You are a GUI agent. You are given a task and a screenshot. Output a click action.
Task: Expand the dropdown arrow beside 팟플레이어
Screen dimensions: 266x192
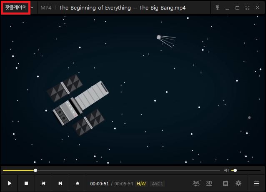[32, 7]
